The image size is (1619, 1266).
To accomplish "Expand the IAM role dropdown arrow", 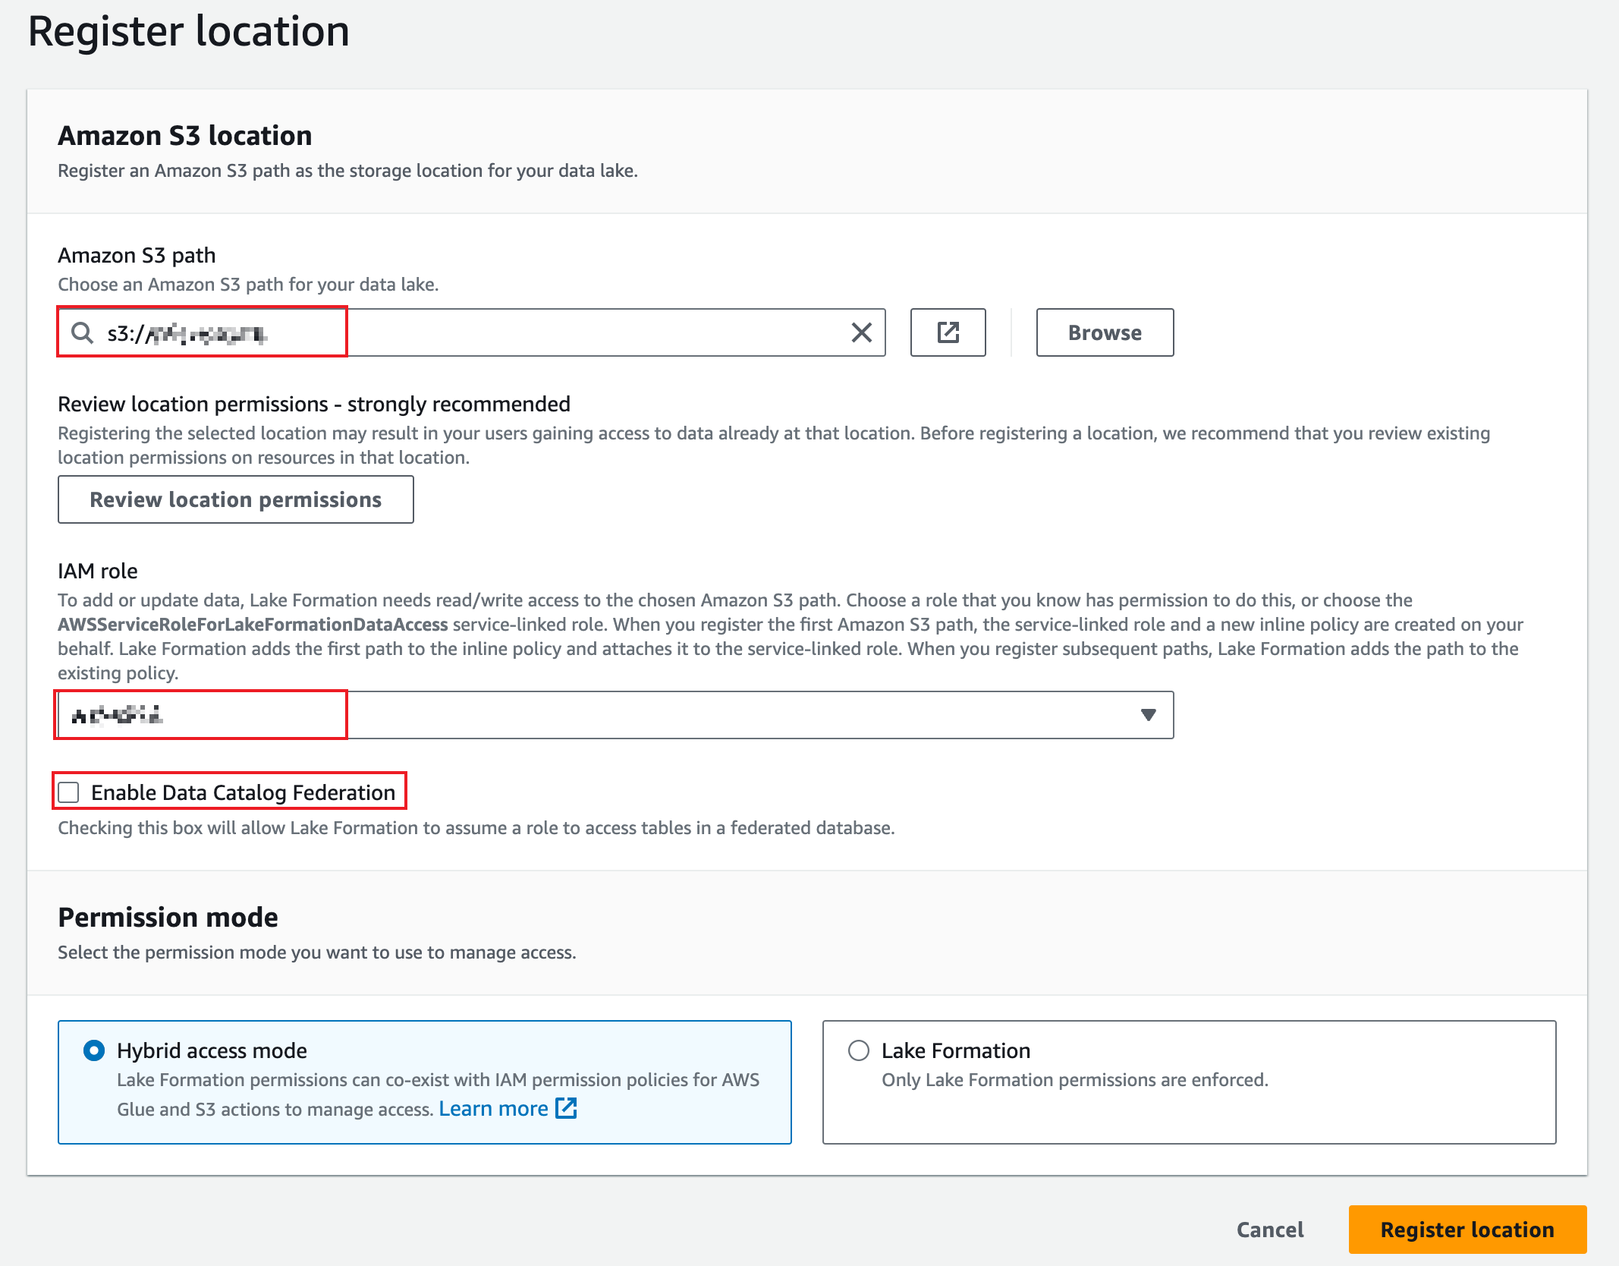I will pos(1148,715).
